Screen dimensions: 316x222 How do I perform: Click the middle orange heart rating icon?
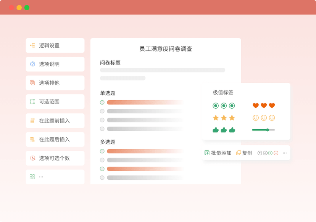point(264,105)
